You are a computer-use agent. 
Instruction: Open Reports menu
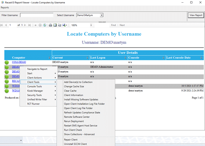pos(5,8)
